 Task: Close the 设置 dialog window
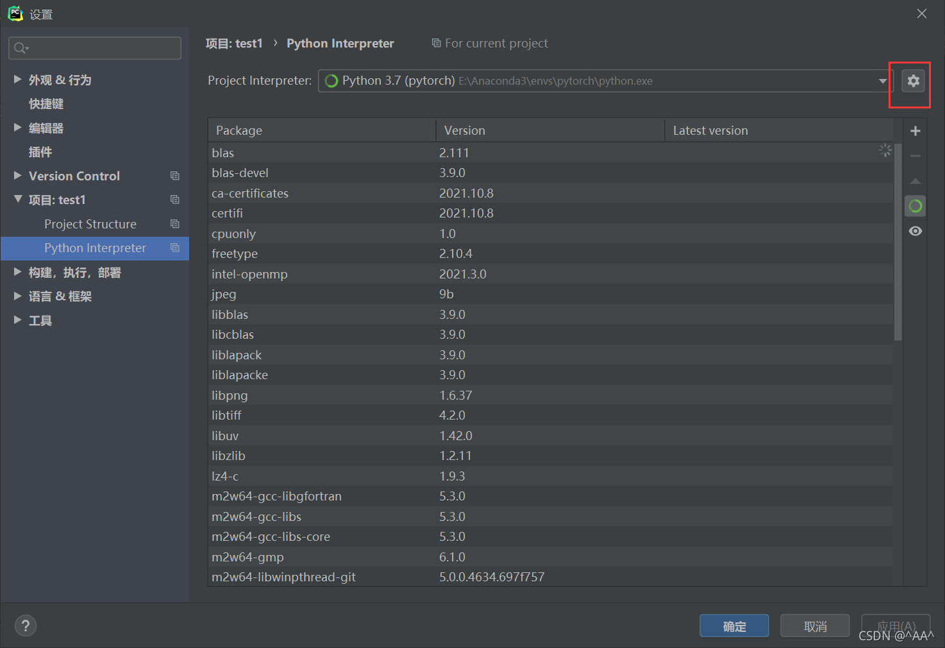922,13
